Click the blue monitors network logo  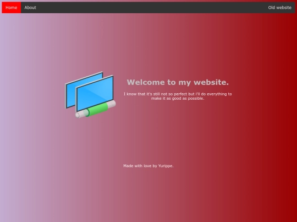click(90, 95)
